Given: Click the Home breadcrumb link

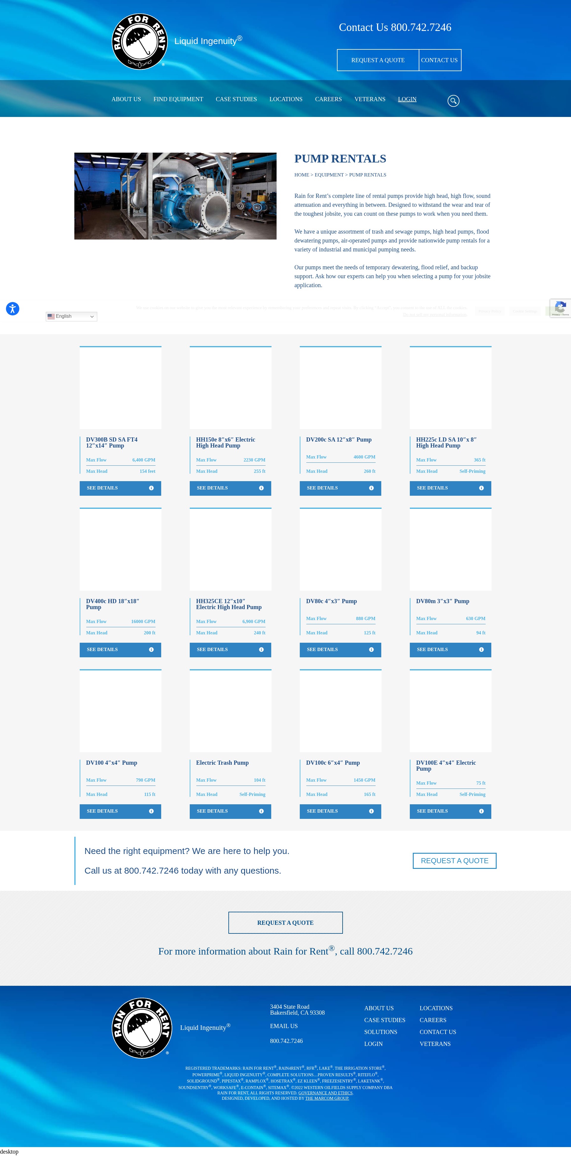Looking at the screenshot, I should coord(302,175).
